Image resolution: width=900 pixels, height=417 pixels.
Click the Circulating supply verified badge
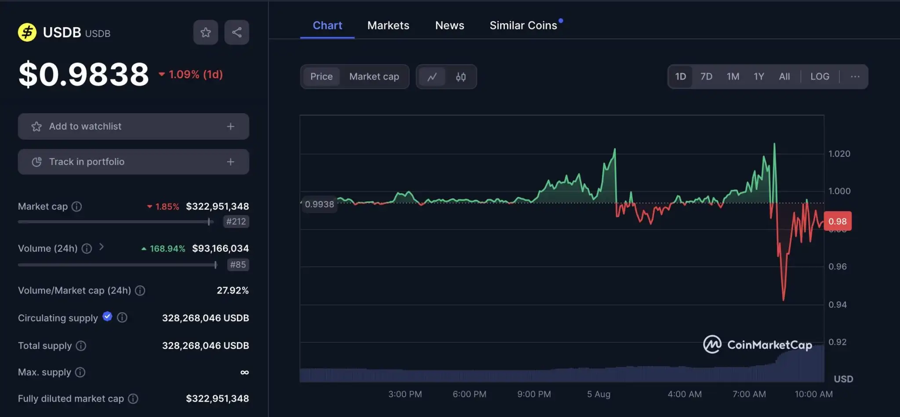click(x=107, y=316)
